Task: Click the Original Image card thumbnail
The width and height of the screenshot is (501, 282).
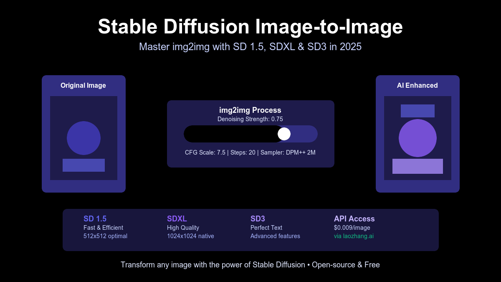Action: (x=83, y=138)
